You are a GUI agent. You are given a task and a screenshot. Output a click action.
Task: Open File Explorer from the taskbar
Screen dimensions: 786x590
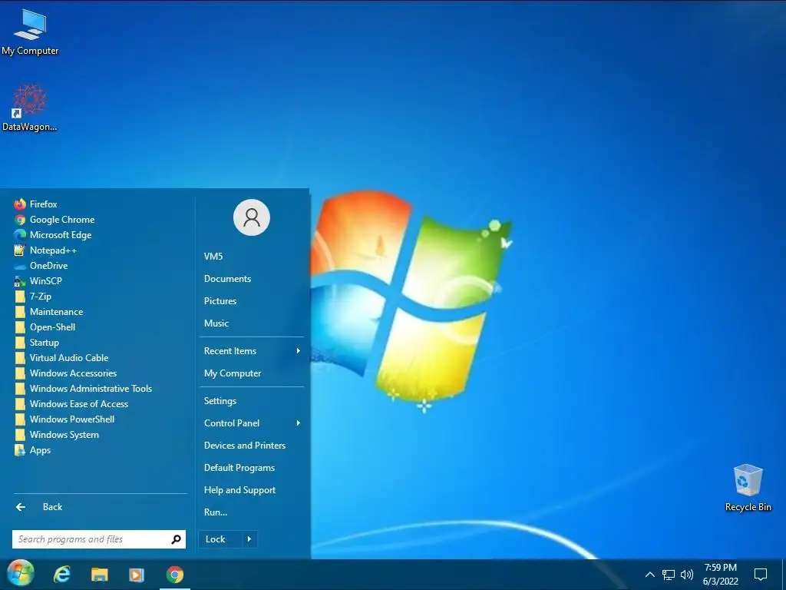[99, 575]
